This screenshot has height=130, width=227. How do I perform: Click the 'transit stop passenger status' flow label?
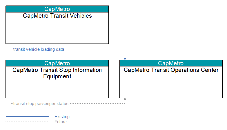(41, 104)
